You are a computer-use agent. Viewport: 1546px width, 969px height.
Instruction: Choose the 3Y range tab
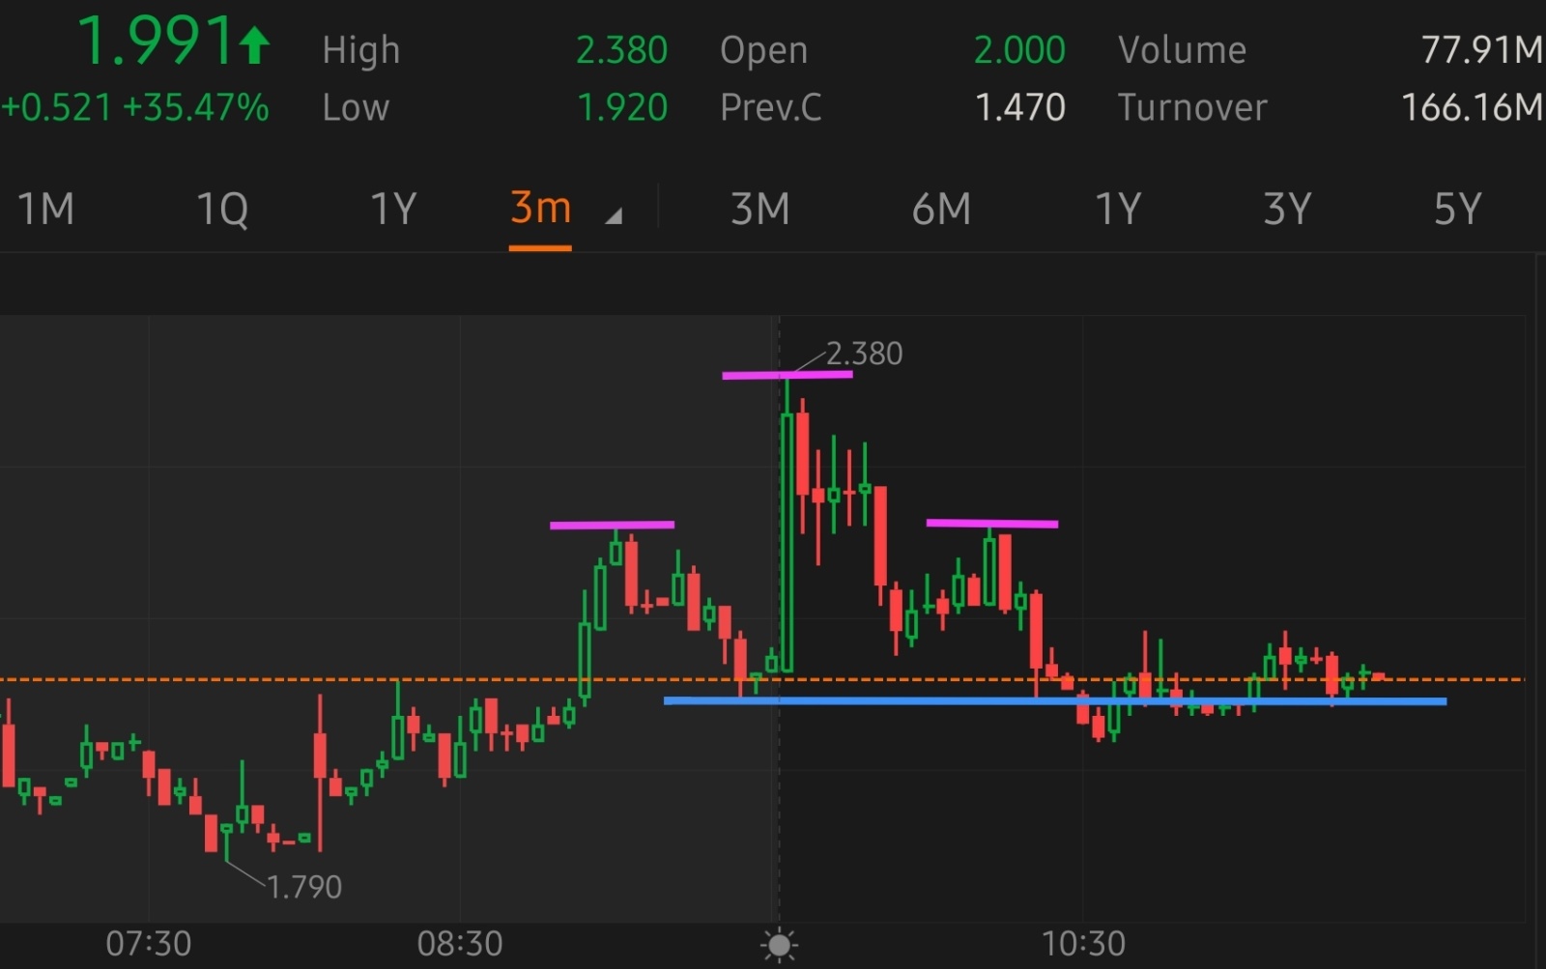click(x=1287, y=209)
